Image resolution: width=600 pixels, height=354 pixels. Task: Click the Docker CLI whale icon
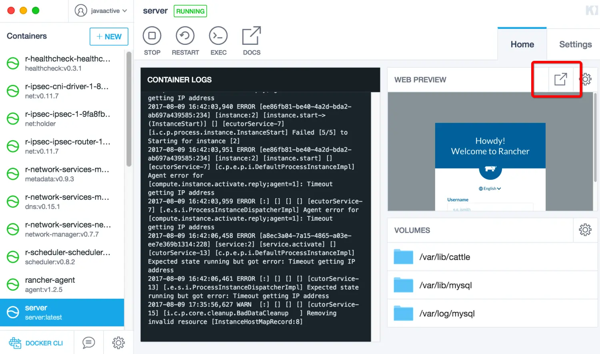tap(15, 343)
